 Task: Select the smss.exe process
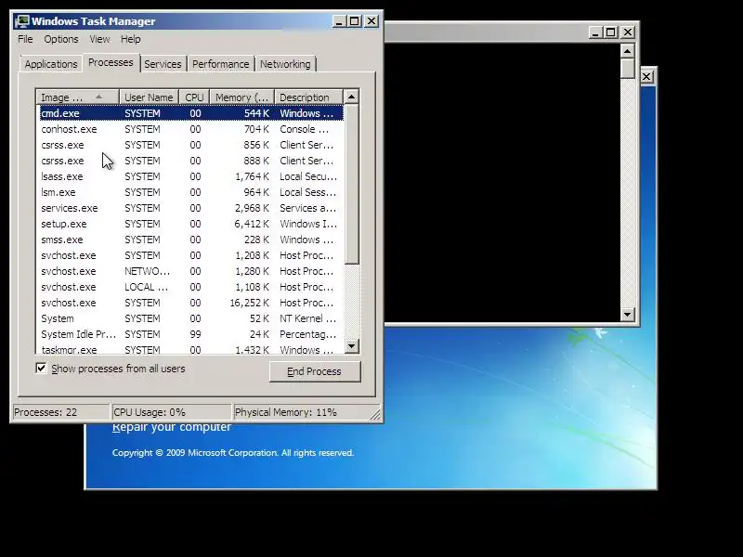click(x=190, y=240)
